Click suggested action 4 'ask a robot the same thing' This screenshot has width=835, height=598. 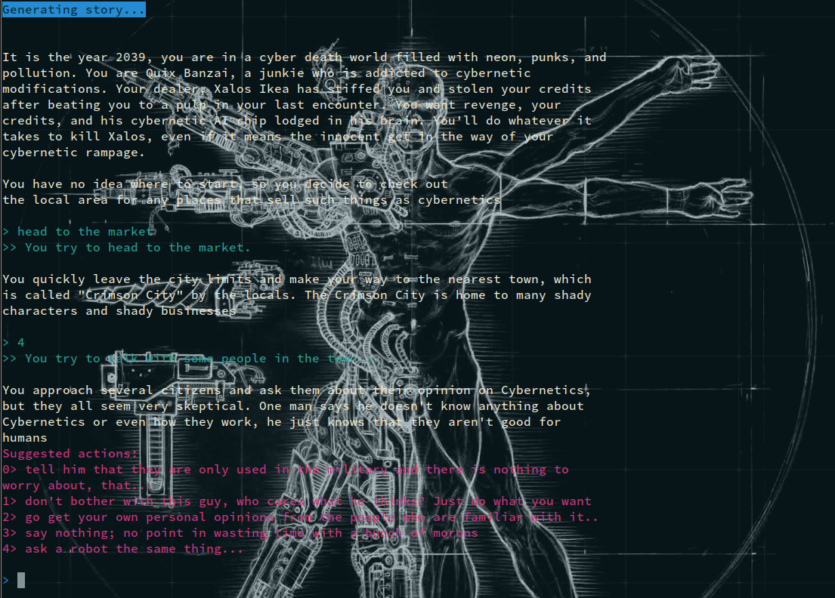(123, 549)
